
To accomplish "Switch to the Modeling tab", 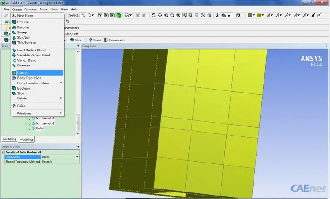I will pyautogui.click(x=26, y=139).
